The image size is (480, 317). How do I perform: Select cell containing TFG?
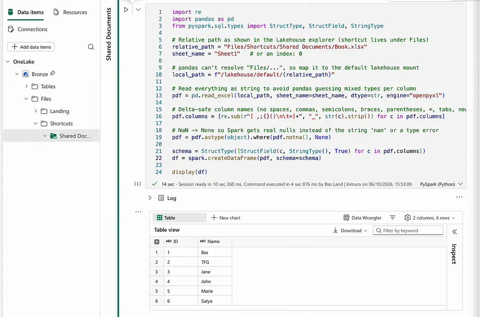pyautogui.click(x=215, y=262)
